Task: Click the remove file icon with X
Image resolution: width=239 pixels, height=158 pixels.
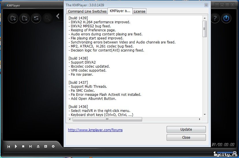Action: pyautogui.click(x=25, y=18)
